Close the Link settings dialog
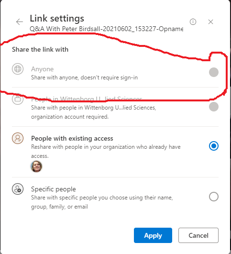This screenshot has width=231, height=254. click(210, 22)
